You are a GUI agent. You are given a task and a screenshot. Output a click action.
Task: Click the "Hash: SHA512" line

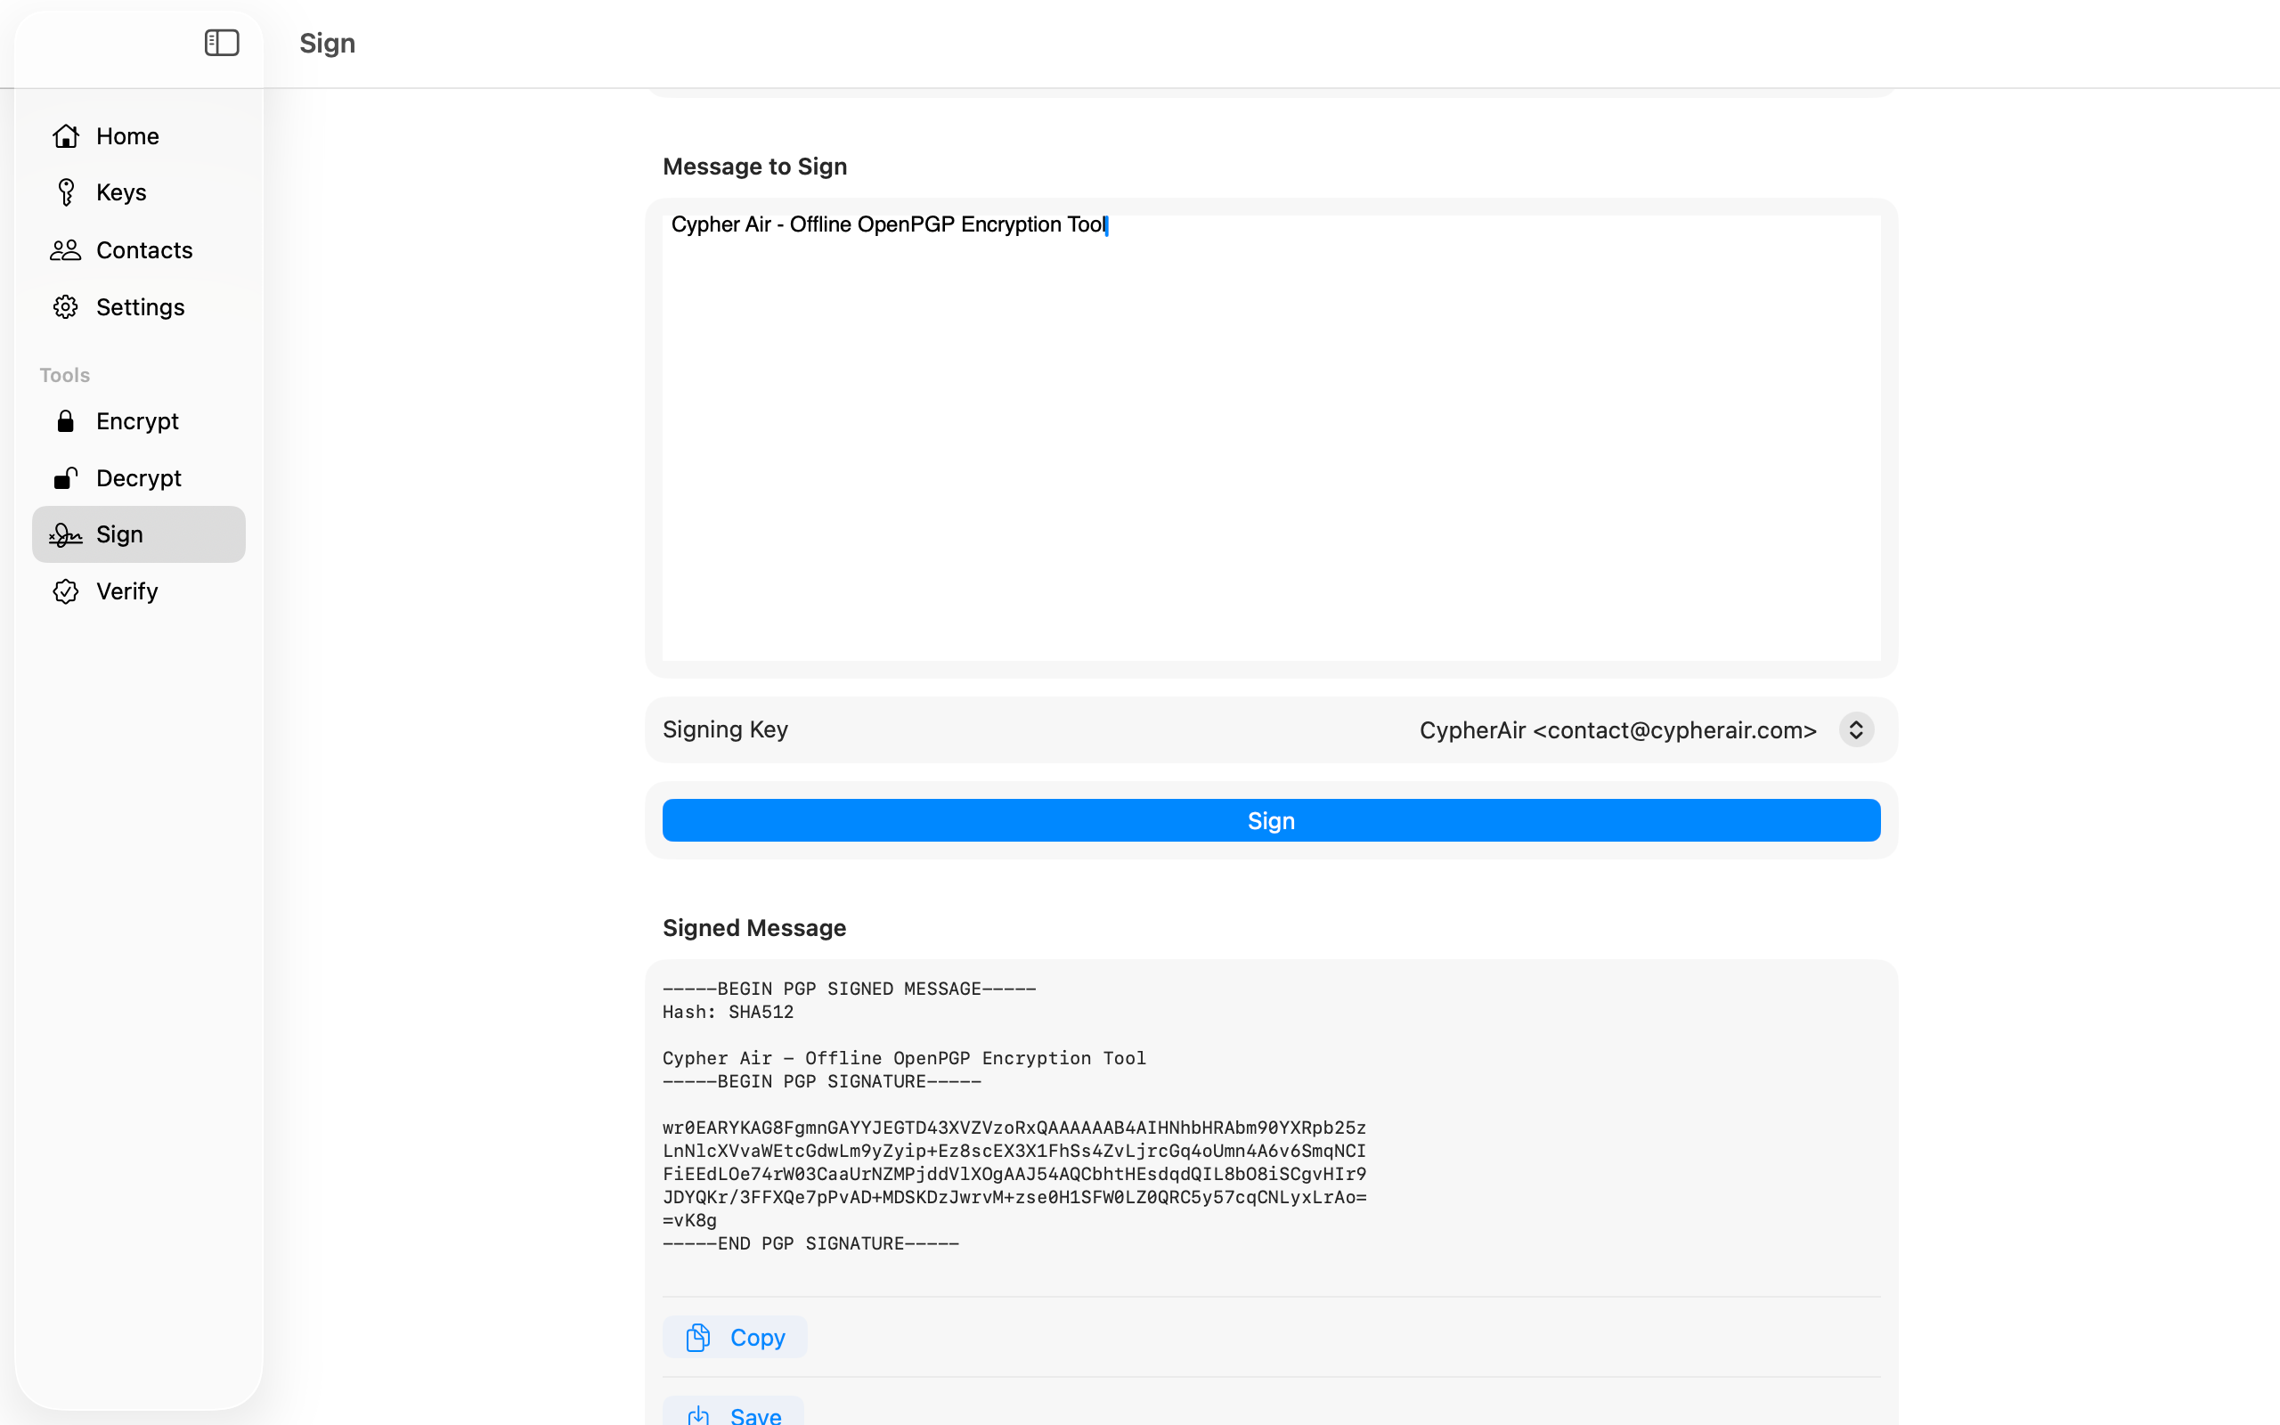click(x=728, y=1013)
